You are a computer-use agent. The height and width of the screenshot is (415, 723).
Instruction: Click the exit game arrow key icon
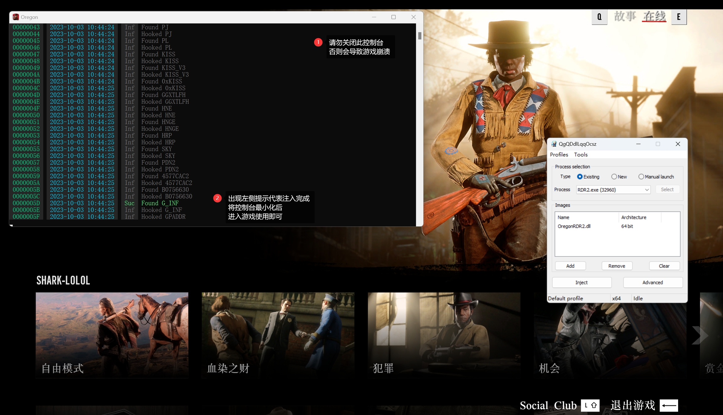coord(669,405)
